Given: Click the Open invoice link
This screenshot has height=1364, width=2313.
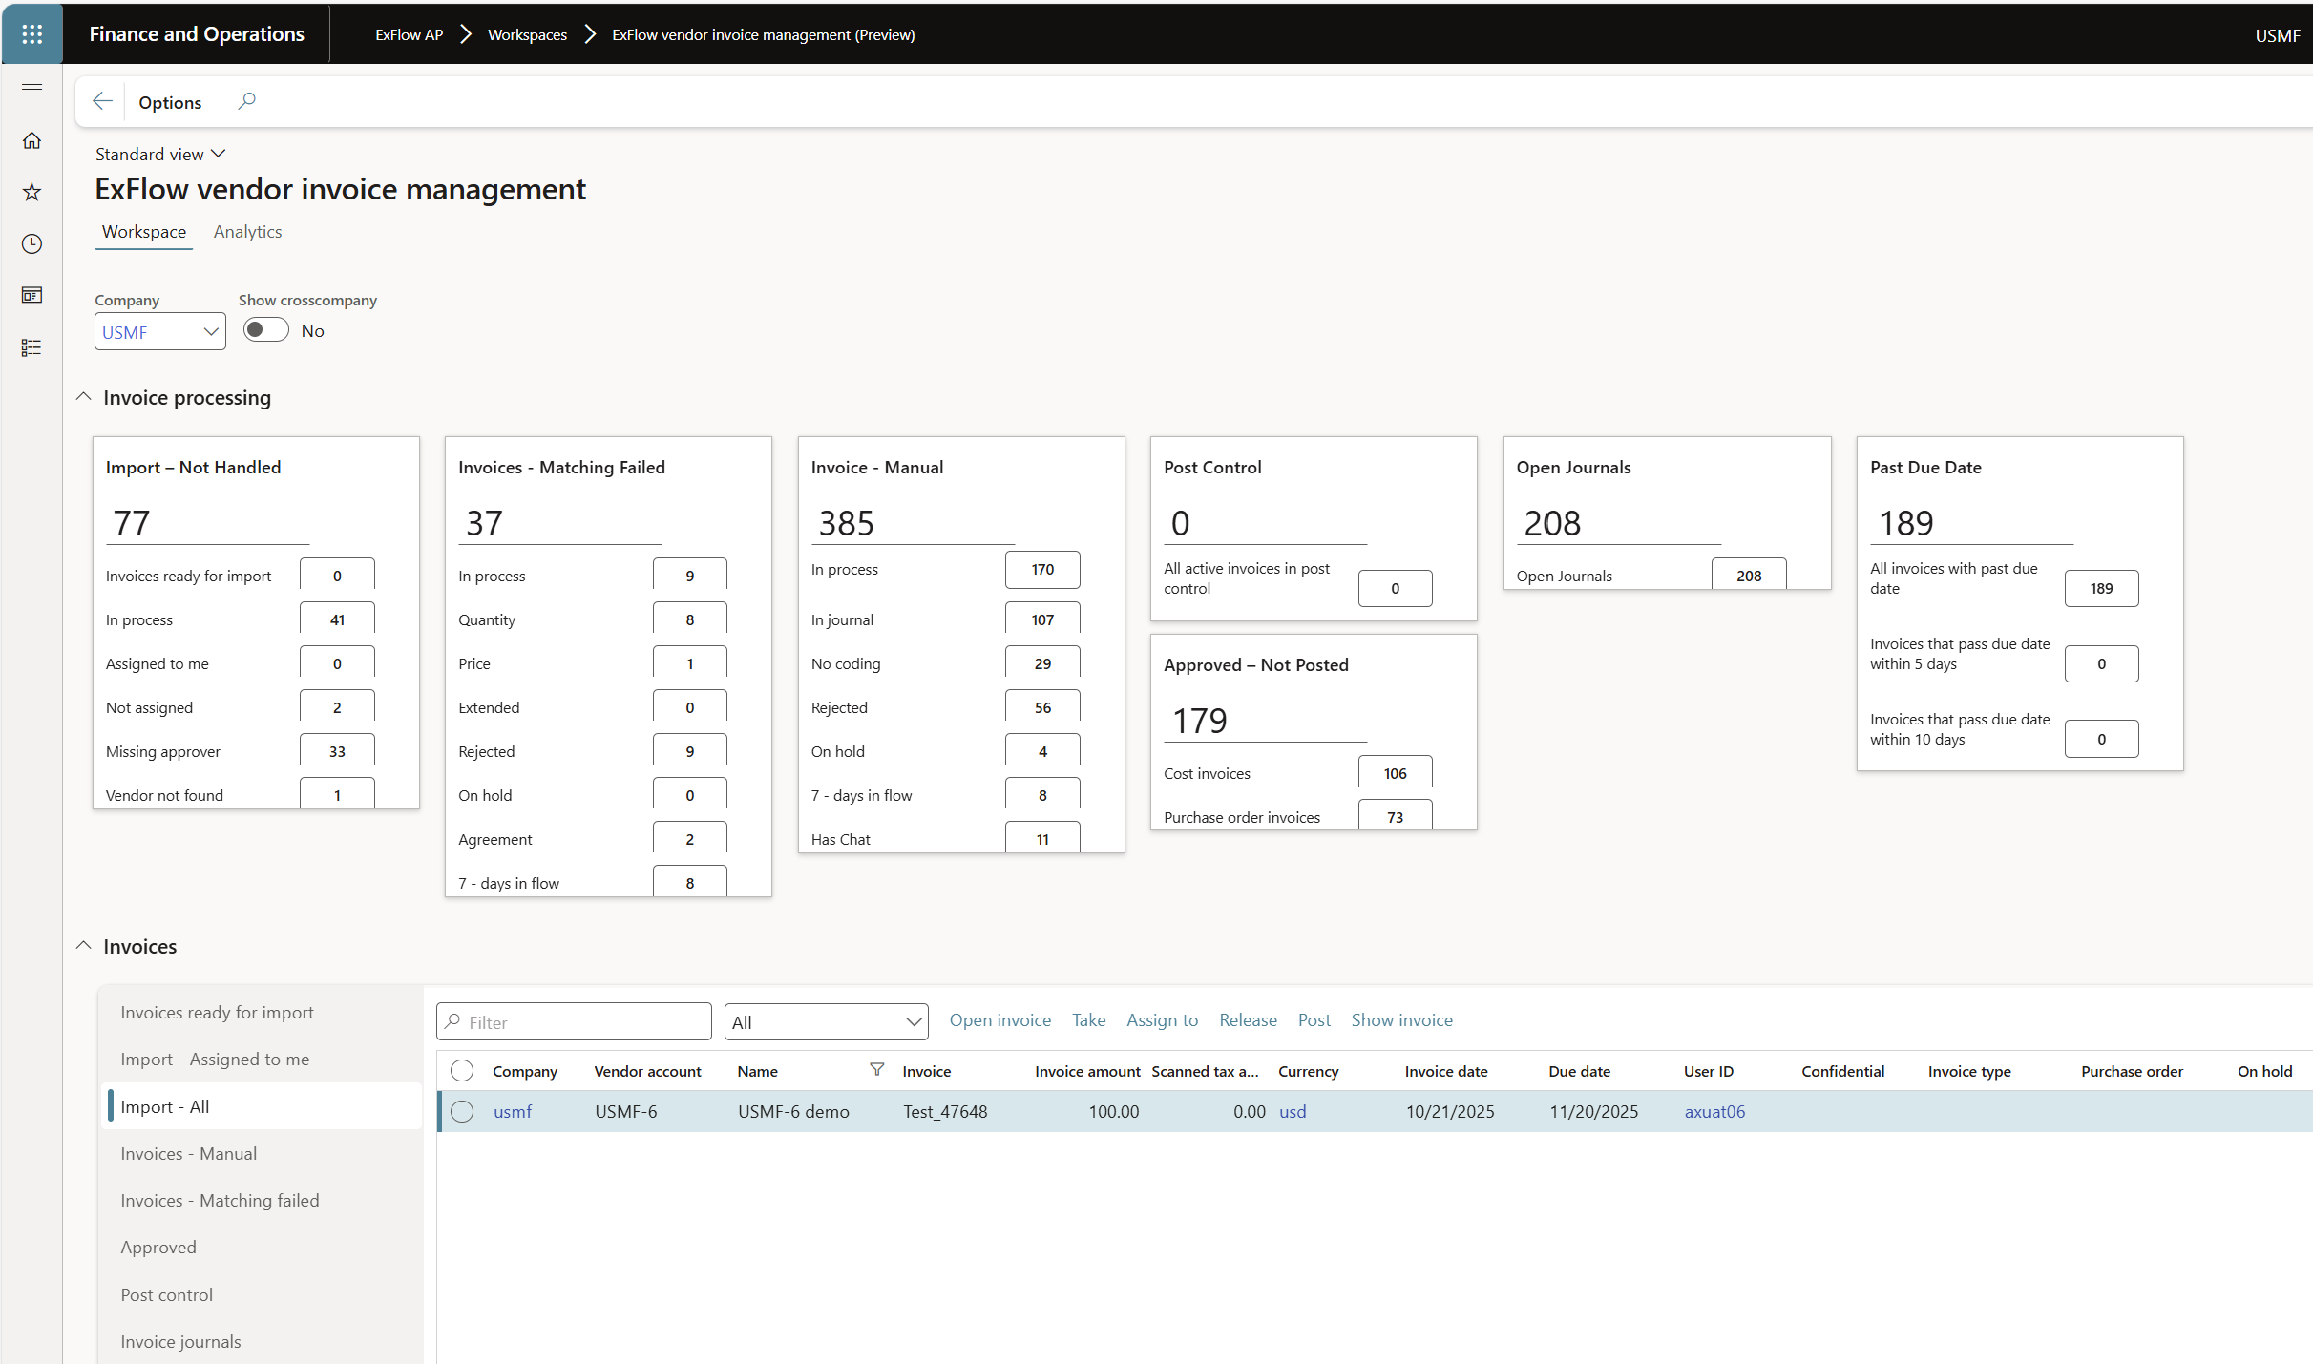Looking at the screenshot, I should 999,1019.
